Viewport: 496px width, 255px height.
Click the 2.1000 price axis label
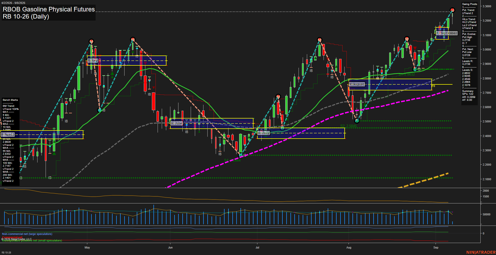click(487, 179)
